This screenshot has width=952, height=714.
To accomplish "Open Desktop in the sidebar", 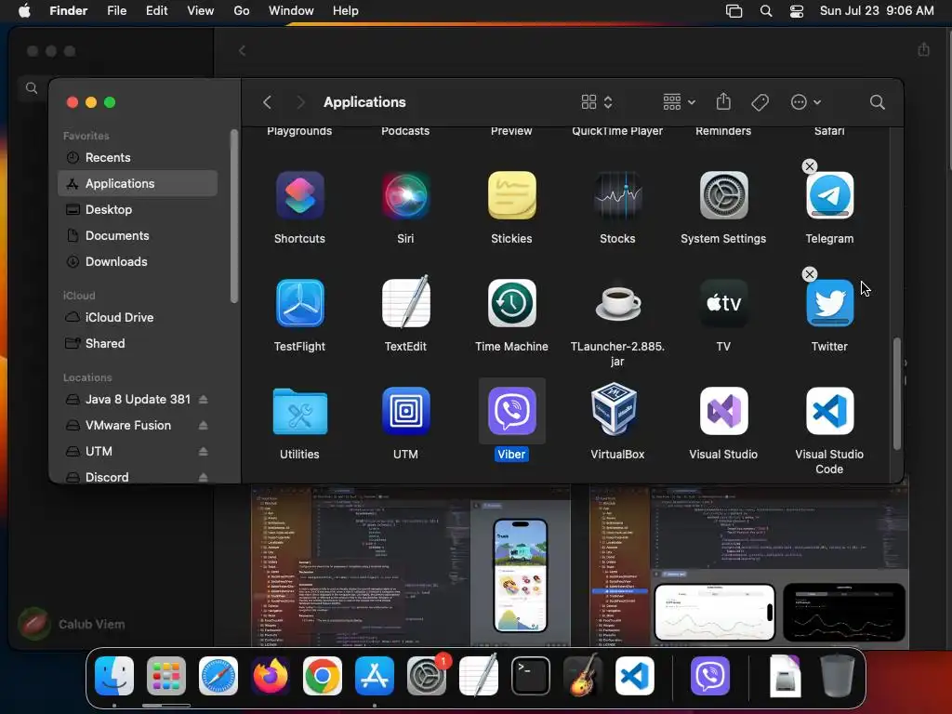I will (x=138, y=209).
